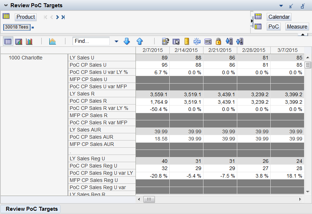Click the lock icon in toolbar
The width and height of the screenshot is (312, 214).
tap(218, 41)
